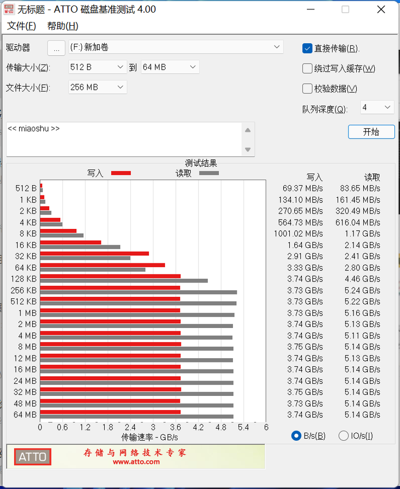Open the 256 MB file size dropdown
Viewport: 400px width, 489px height.
98,87
